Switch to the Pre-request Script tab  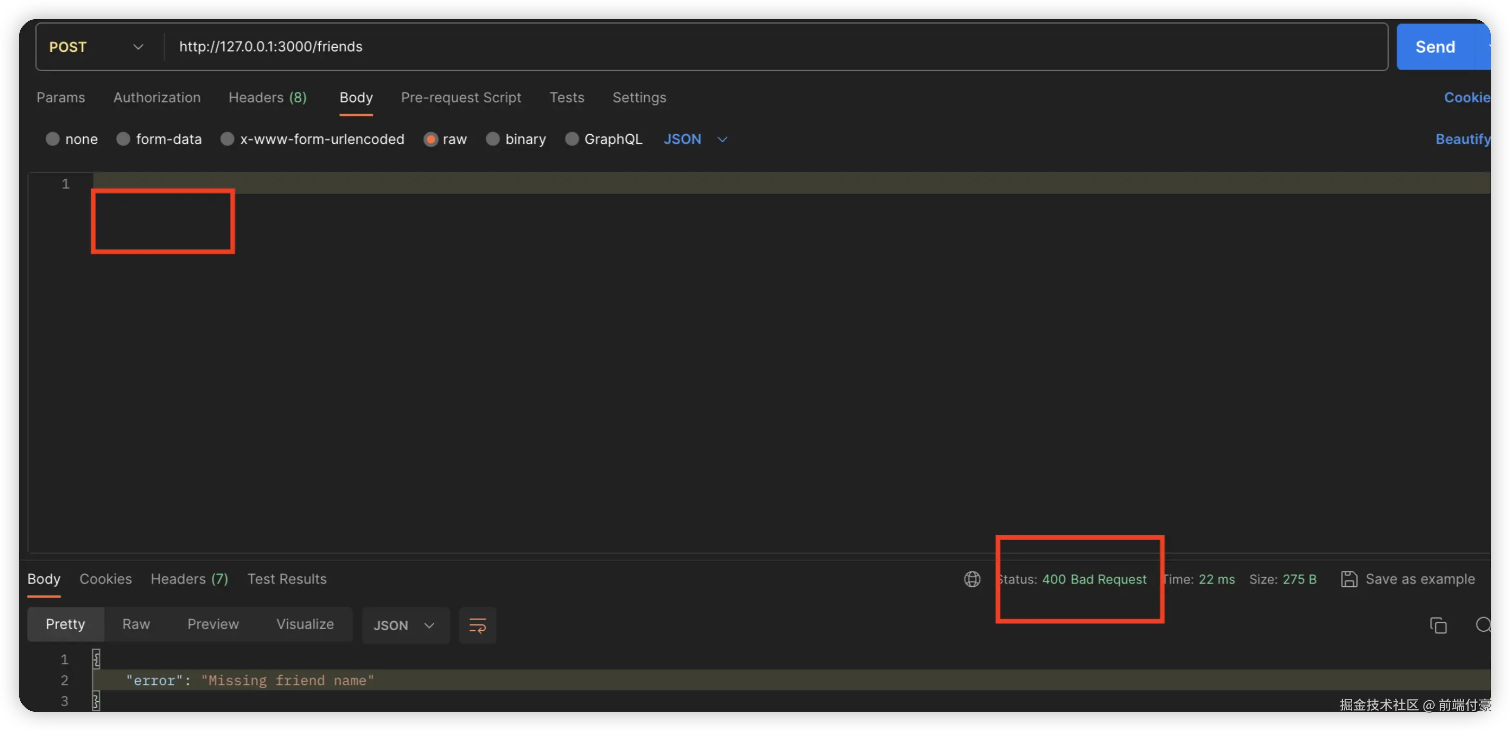coord(461,98)
